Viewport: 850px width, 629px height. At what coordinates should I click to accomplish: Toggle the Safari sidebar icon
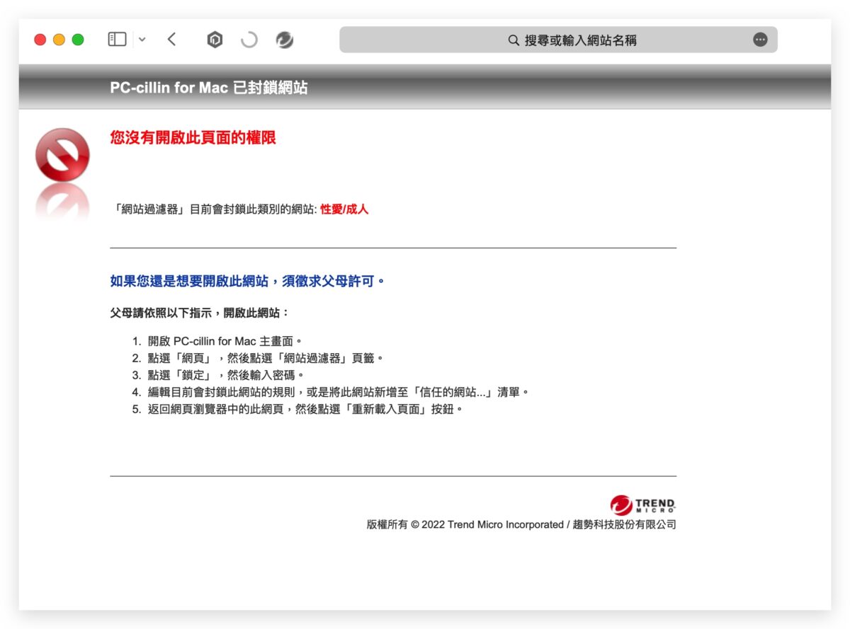pyautogui.click(x=117, y=40)
